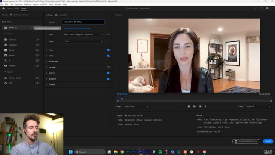Switch to the Edit workspace tab

(17, 9)
